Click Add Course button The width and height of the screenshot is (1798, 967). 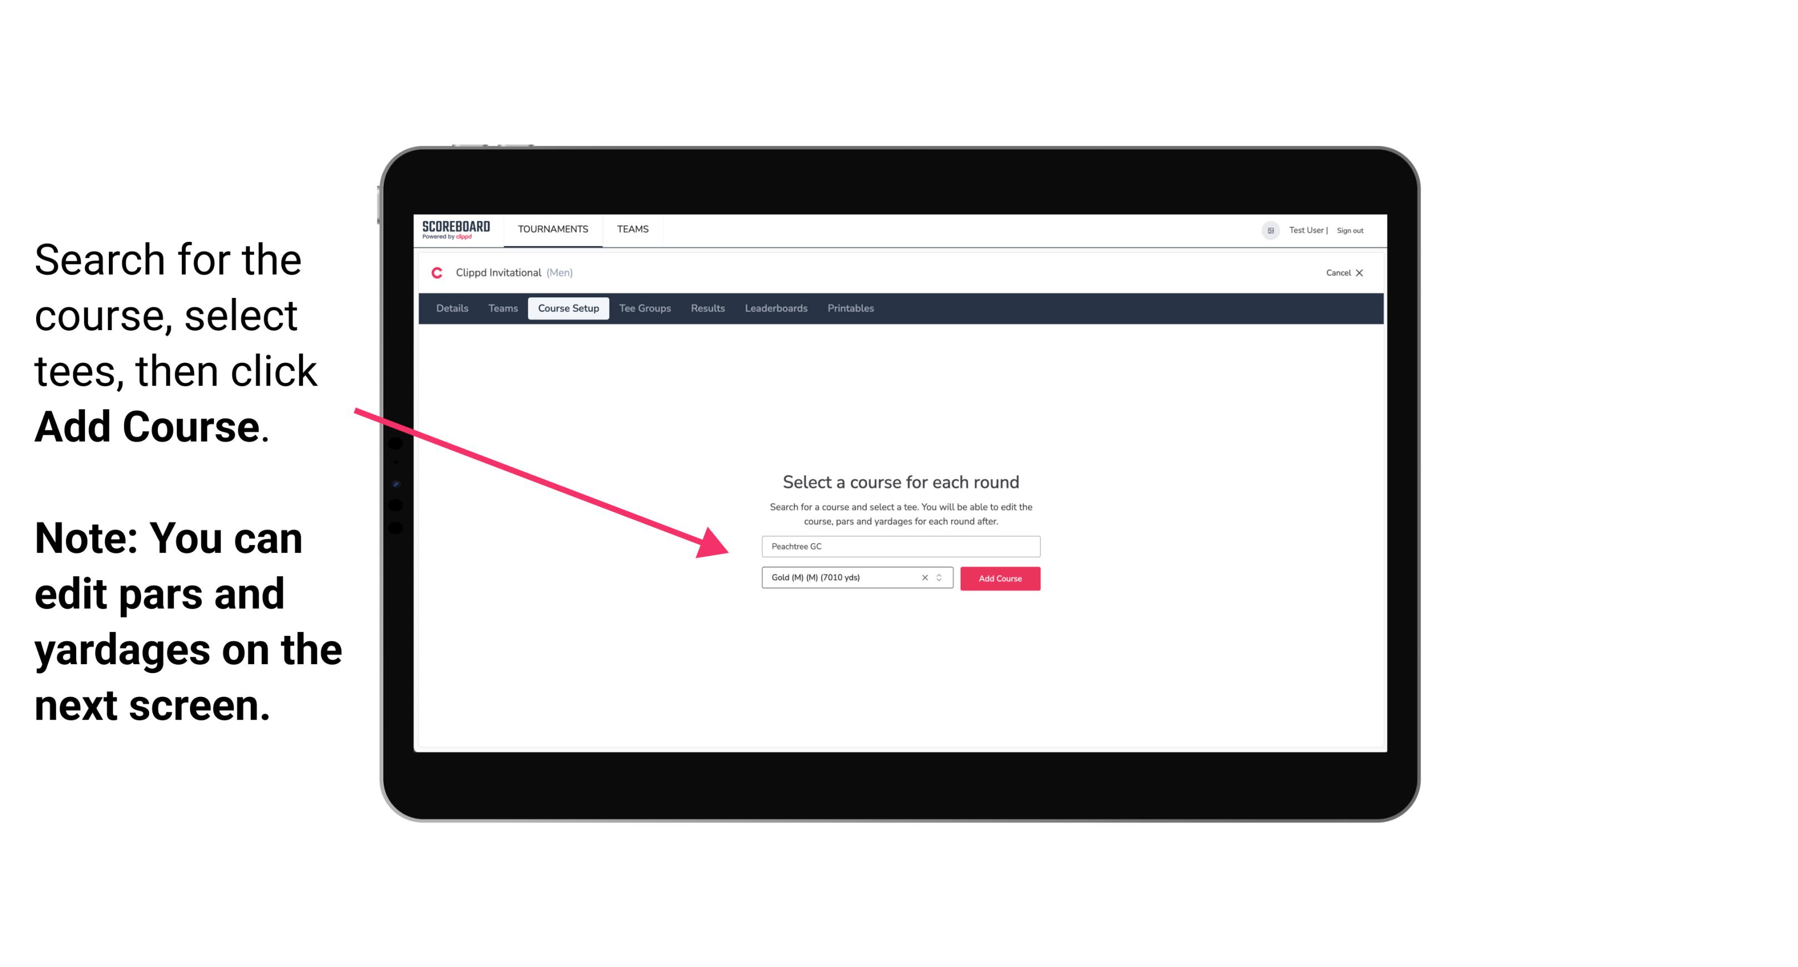pyautogui.click(x=998, y=579)
